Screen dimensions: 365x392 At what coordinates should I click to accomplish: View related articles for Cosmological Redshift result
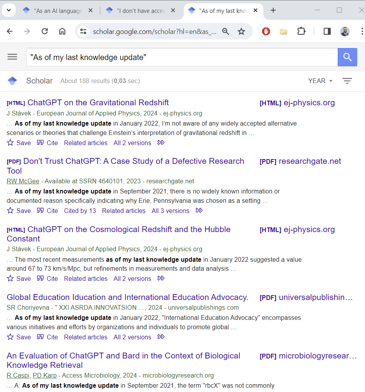point(85,278)
